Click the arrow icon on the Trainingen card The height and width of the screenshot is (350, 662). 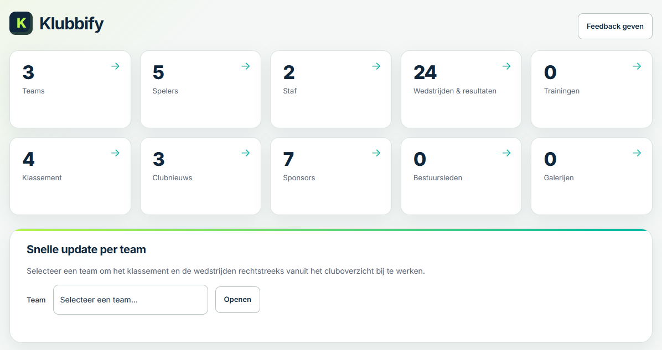pyautogui.click(x=637, y=66)
